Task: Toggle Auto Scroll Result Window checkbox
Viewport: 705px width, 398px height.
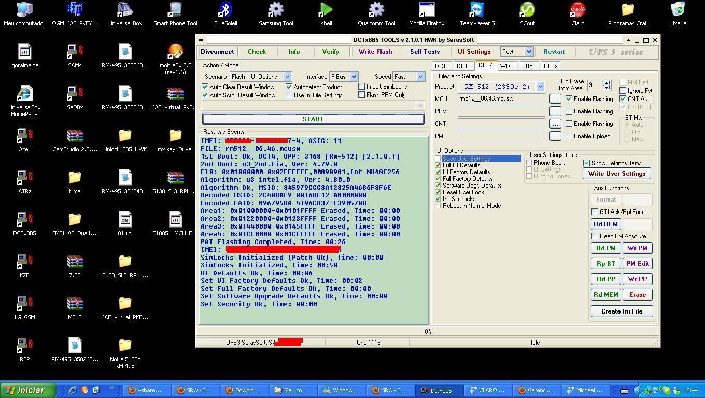Action: point(205,95)
